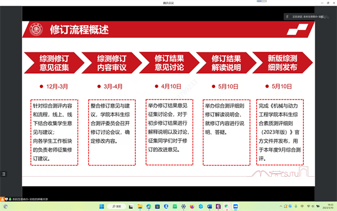The width and height of the screenshot is (337, 211).
Task: Open the blue shield L app in taskbar
Action: (166, 206)
